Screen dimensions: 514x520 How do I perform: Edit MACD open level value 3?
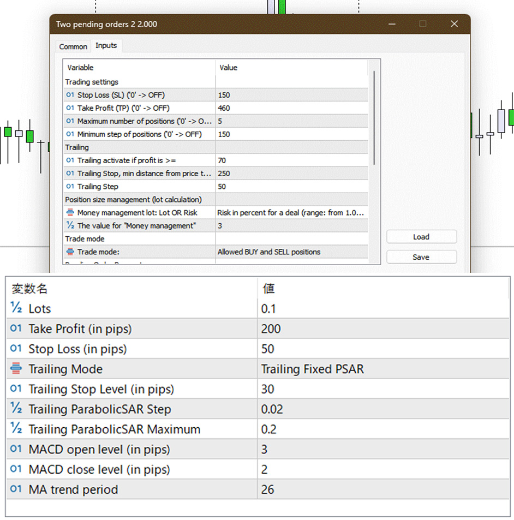[383, 449]
